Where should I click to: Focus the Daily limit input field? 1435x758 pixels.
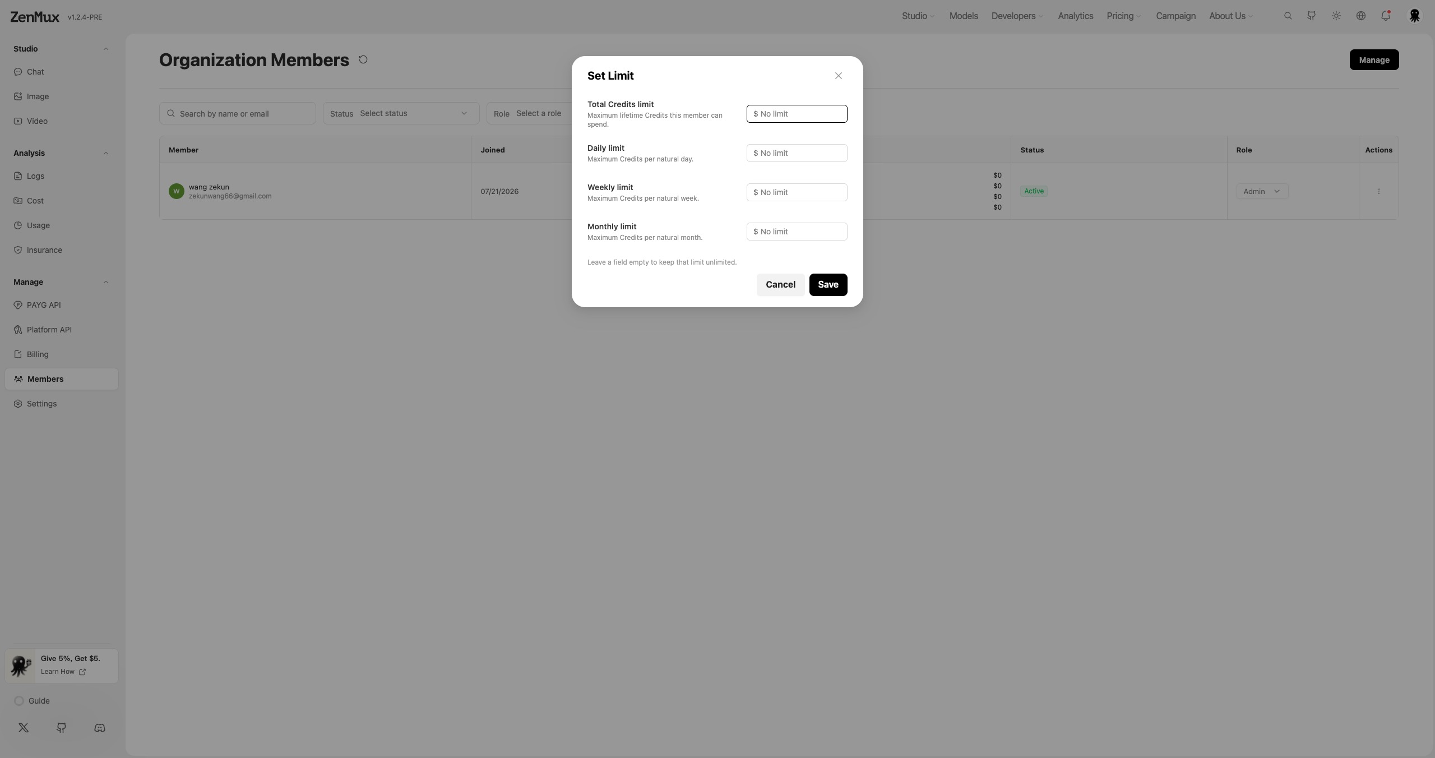(x=797, y=153)
